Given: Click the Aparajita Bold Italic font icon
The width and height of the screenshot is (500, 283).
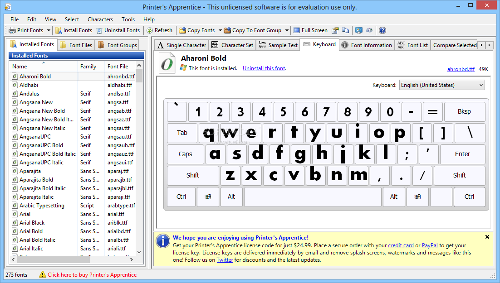Looking at the screenshot, I should click(x=15, y=188).
